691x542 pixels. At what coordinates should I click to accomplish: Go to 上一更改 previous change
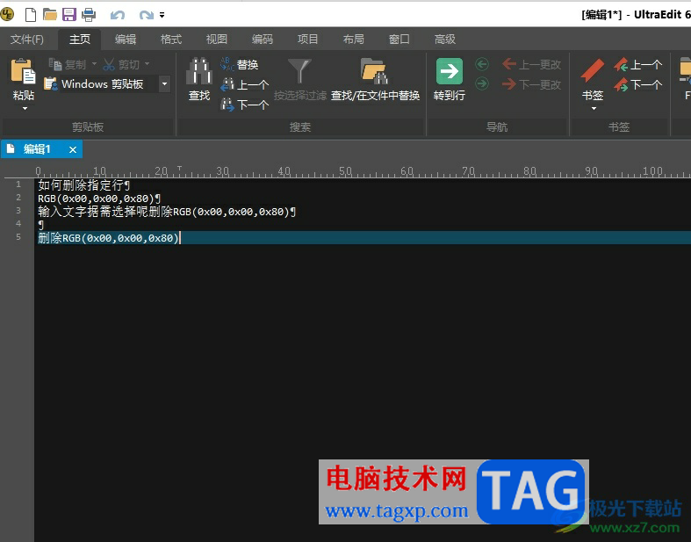(x=531, y=64)
